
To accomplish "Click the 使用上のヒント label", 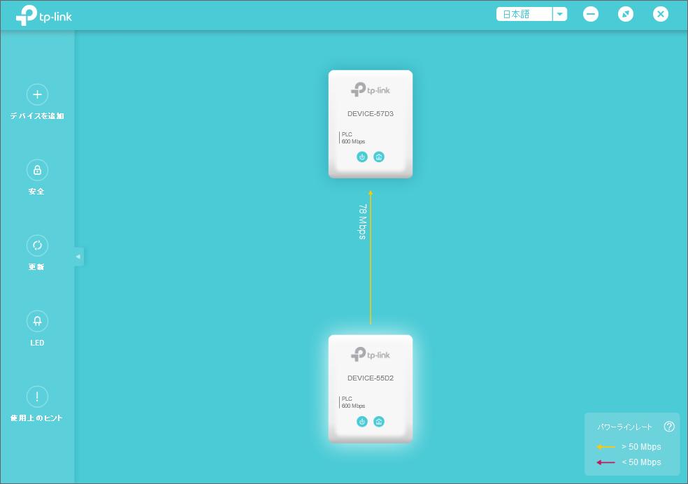I will tap(37, 418).
